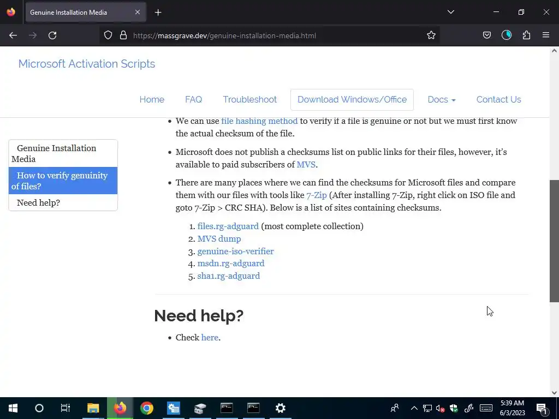Screen dimensions: 559x419
Task: Click the Microsoft Activation Scripts title link
Action: [87, 64]
